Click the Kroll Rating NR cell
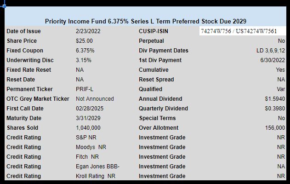 (x=96, y=176)
